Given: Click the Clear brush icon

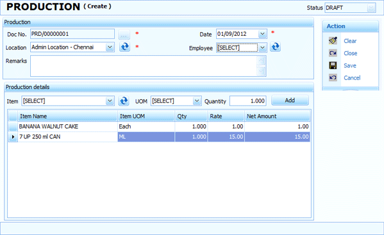Looking at the screenshot, I should [333, 40].
